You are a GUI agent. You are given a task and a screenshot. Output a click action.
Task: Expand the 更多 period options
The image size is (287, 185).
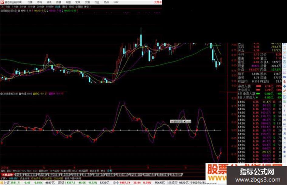(87, 7)
